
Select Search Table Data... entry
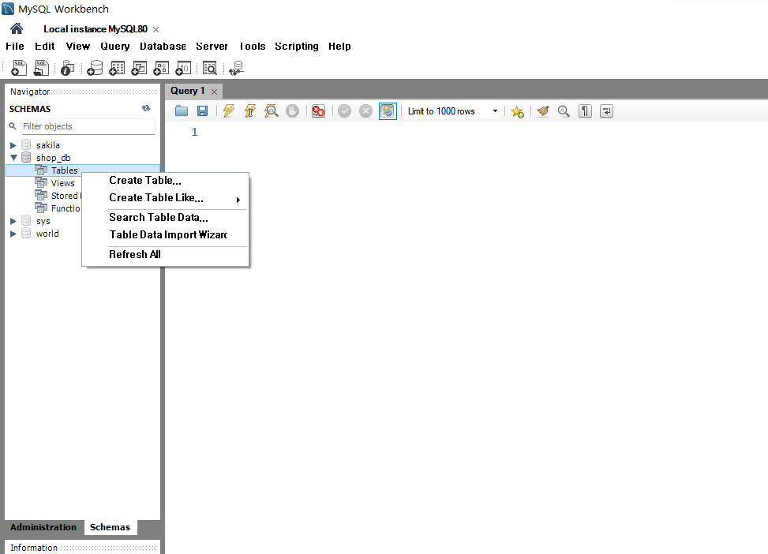click(166, 218)
